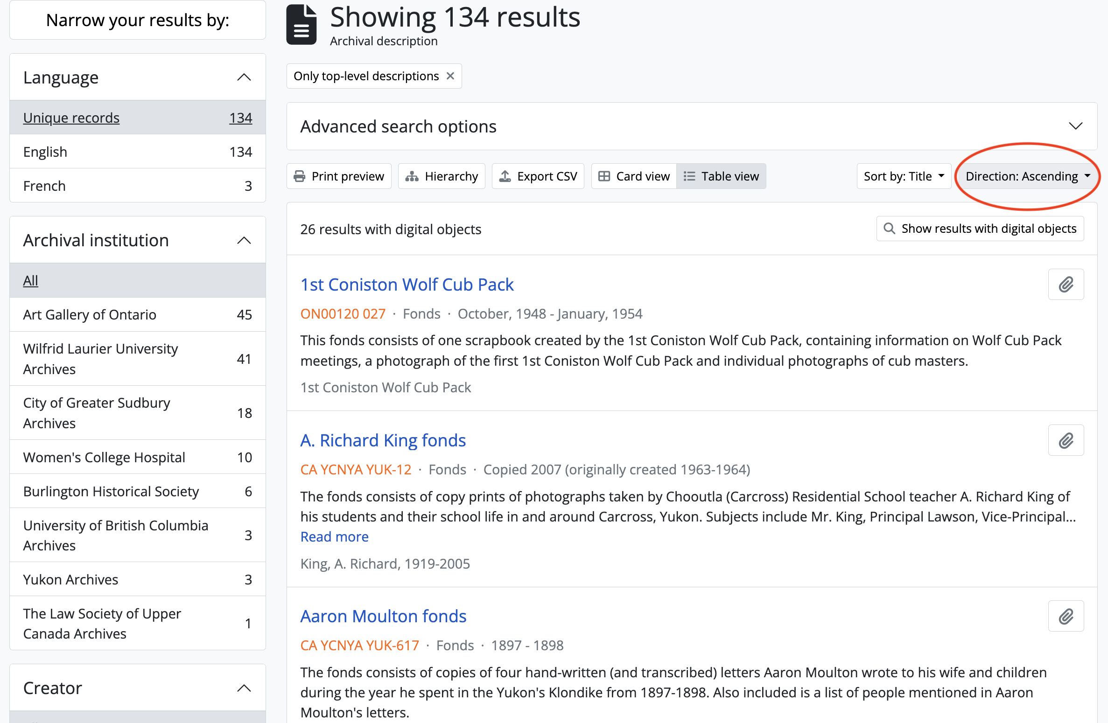Open the Sort by: Title dropdown

(904, 176)
